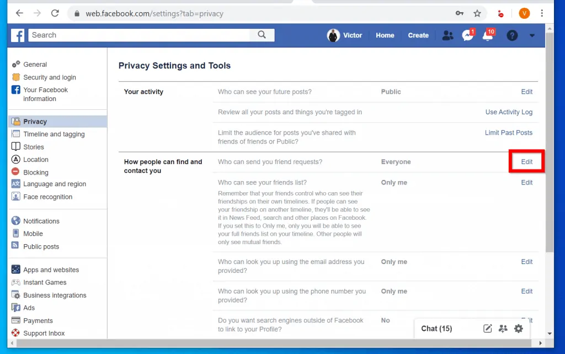This screenshot has height=354, width=565.
Task: Open Chrome three-dot menu
Action: (542, 13)
